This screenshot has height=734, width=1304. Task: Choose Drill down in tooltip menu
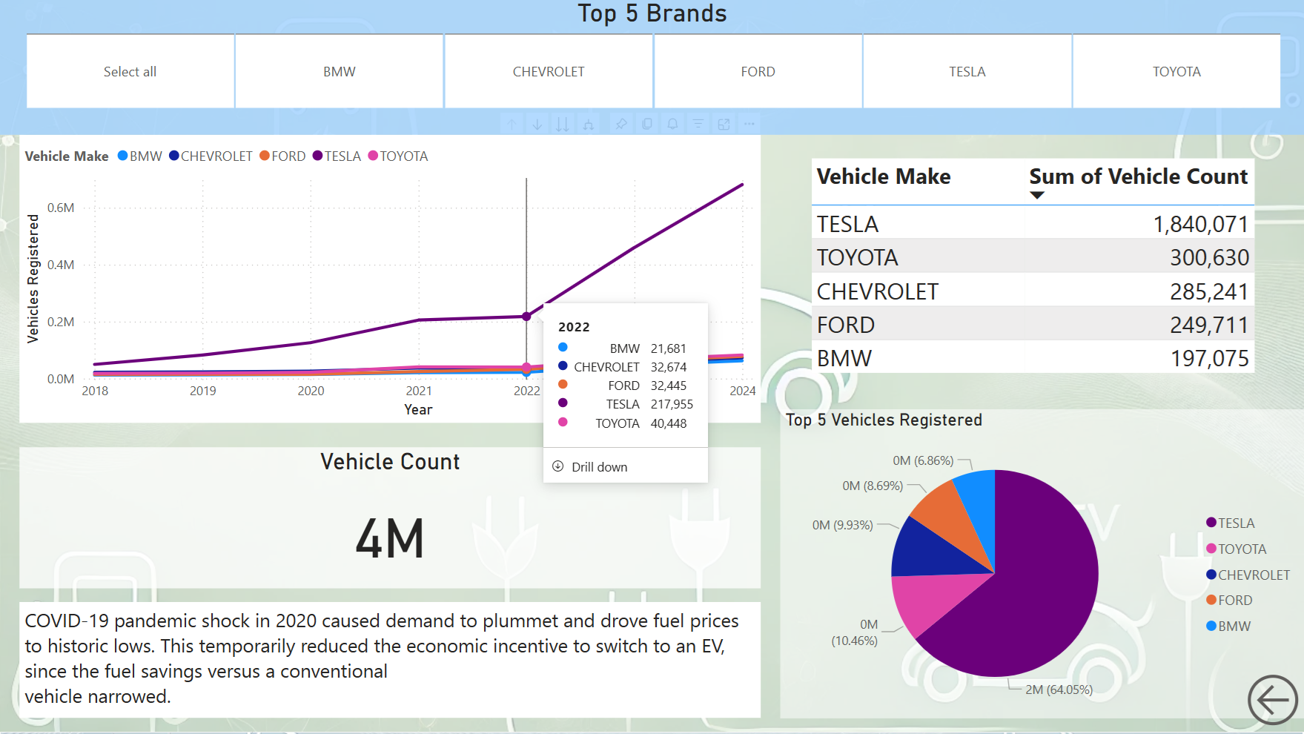click(x=599, y=467)
